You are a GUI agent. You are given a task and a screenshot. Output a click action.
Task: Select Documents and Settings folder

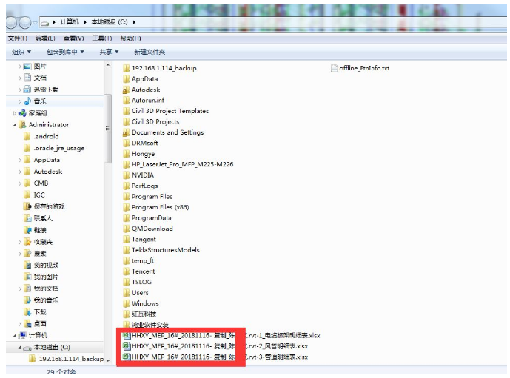coord(163,132)
